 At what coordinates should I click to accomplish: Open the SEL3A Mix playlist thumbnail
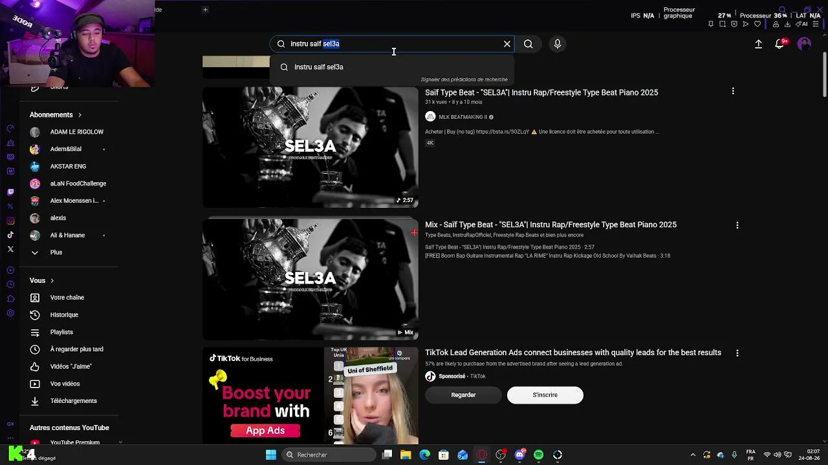click(310, 280)
